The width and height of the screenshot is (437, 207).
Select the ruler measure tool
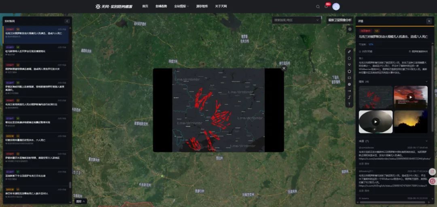(350, 52)
